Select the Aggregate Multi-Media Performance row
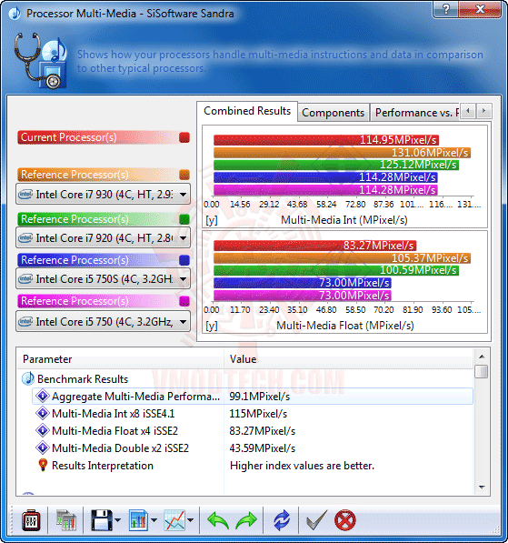 point(253,397)
